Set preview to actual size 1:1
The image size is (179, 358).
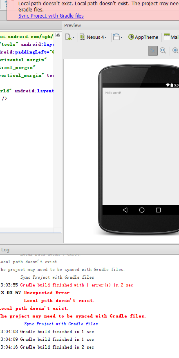[163, 50]
